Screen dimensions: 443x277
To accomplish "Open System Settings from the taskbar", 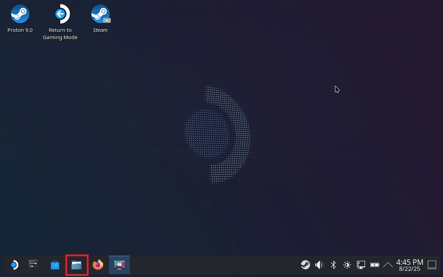I will tap(34, 265).
